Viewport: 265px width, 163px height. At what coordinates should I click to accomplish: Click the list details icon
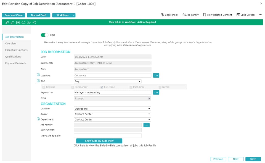(18, 22)
